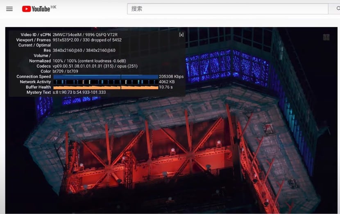Image resolution: width=340 pixels, height=214 pixels.
Task: Click resolution value 3840x2160@60
Action: [x=84, y=50]
